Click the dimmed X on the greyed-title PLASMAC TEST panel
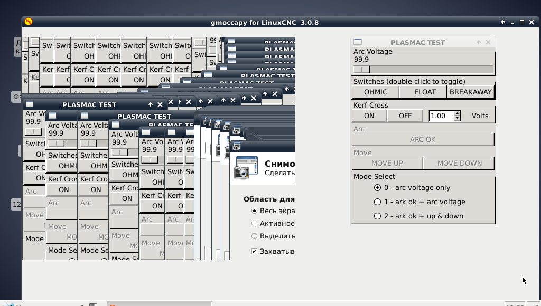The image size is (541, 306). click(x=488, y=42)
